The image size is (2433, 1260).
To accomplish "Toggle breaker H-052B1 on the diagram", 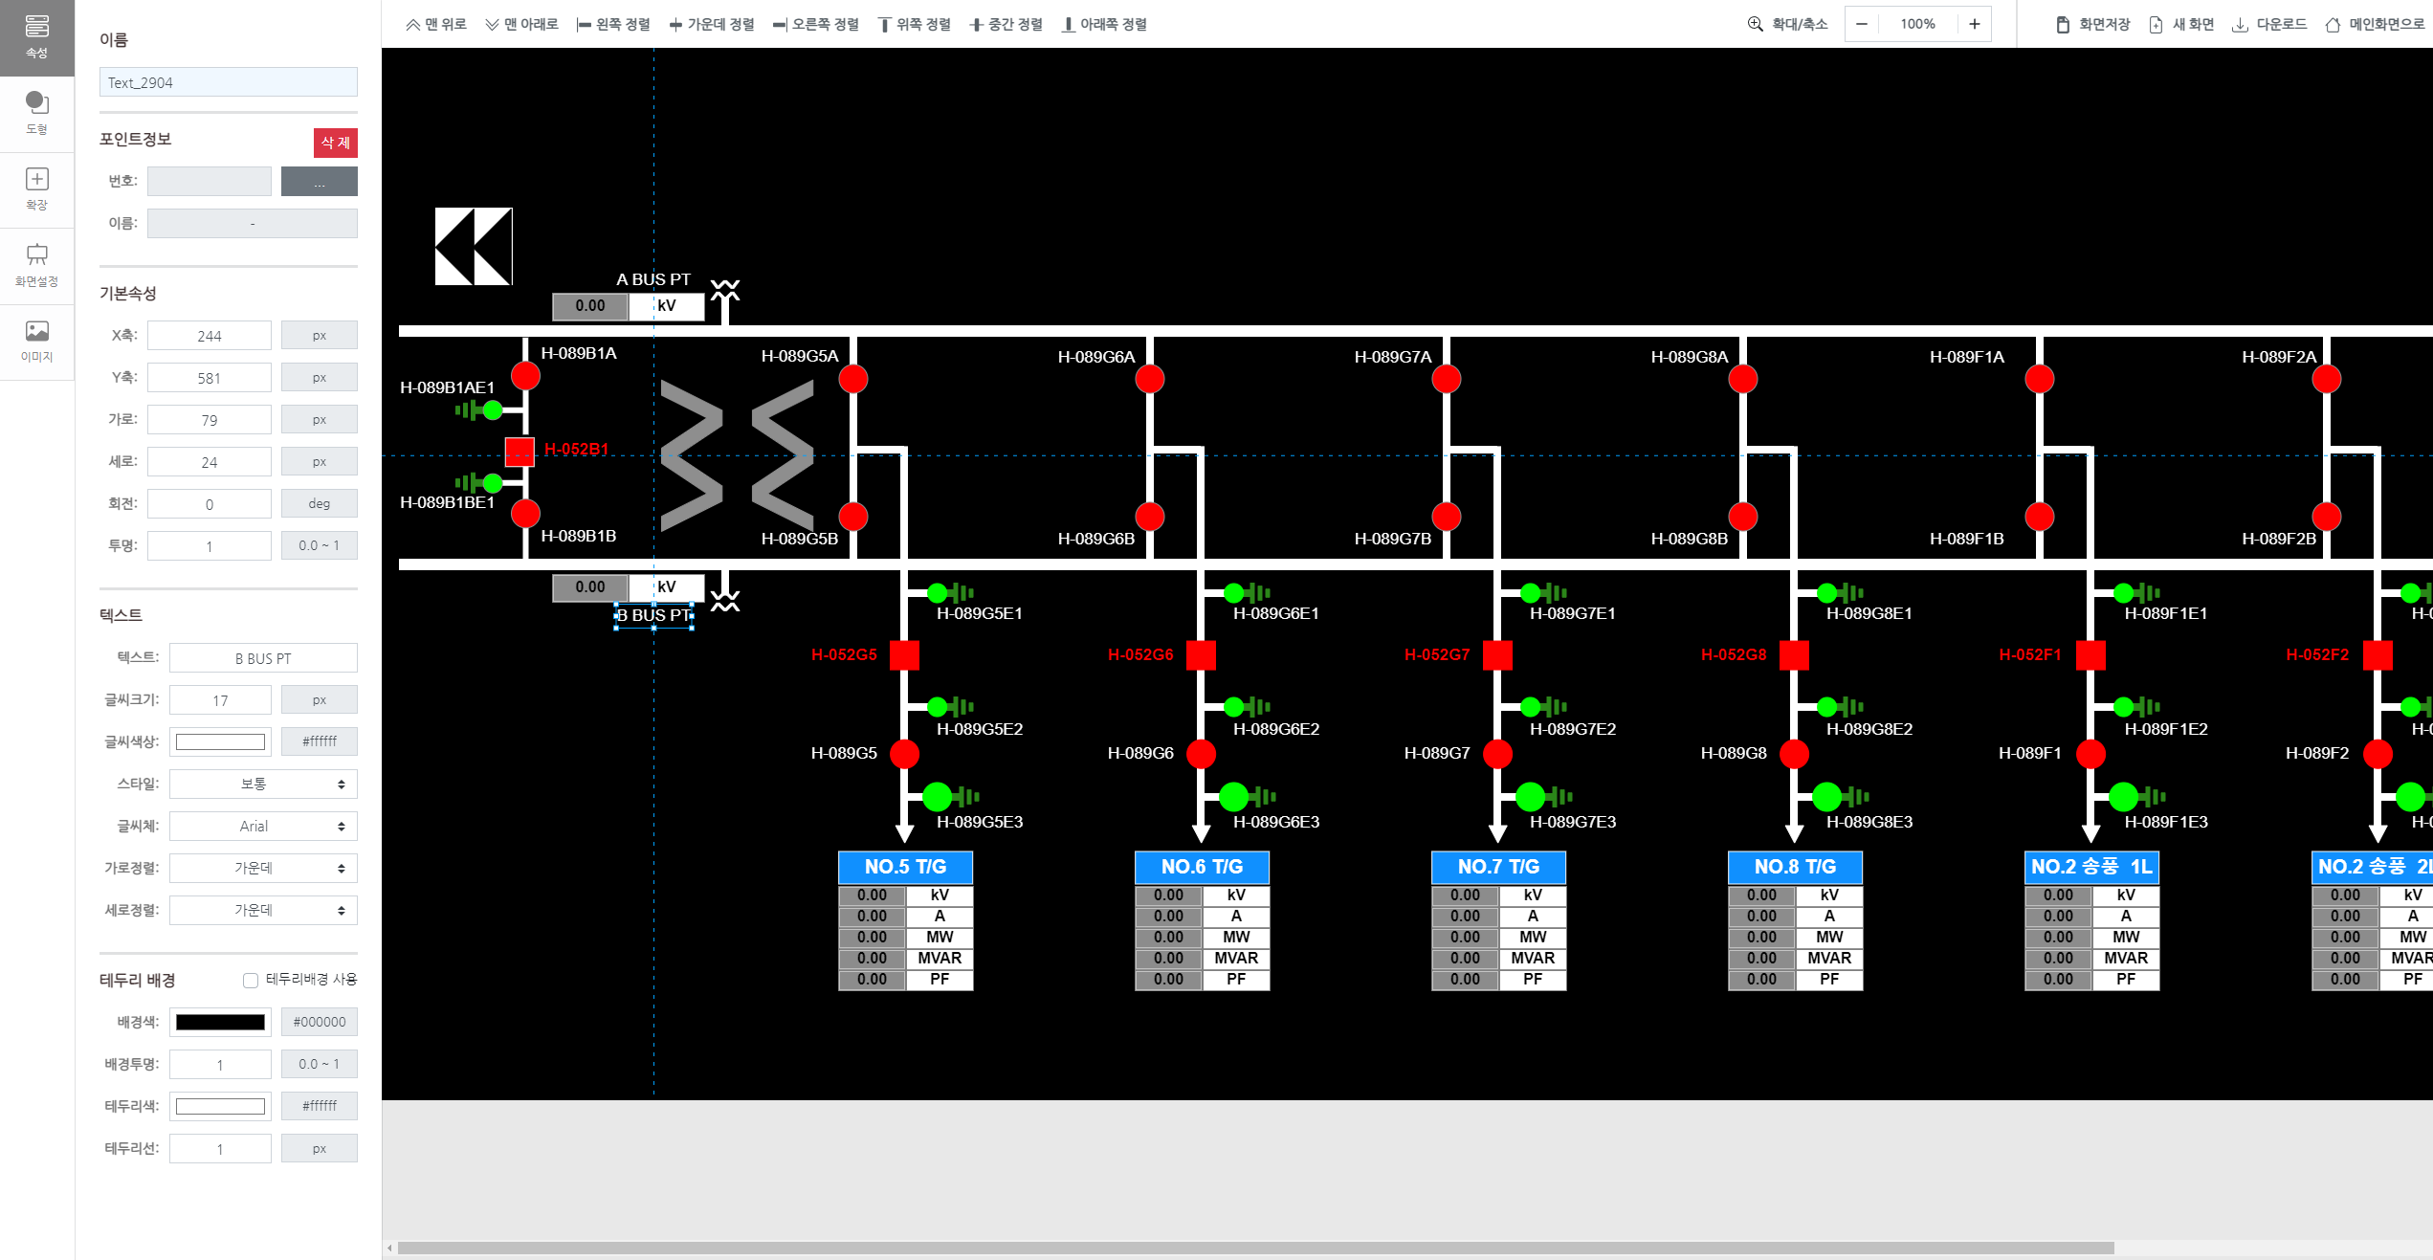I will 520,450.
